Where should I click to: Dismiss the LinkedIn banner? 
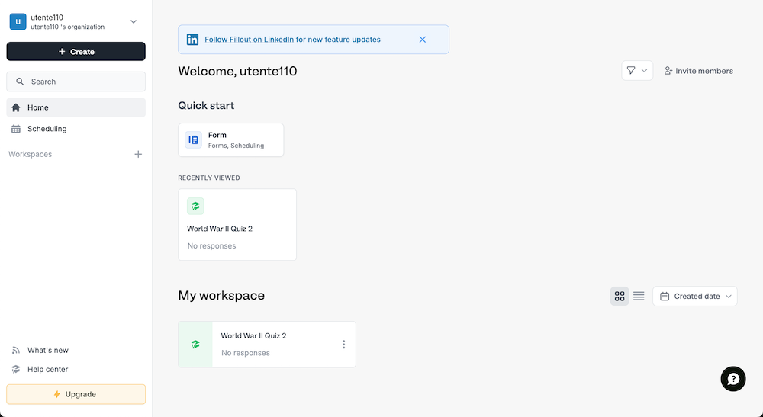point(423,40)
